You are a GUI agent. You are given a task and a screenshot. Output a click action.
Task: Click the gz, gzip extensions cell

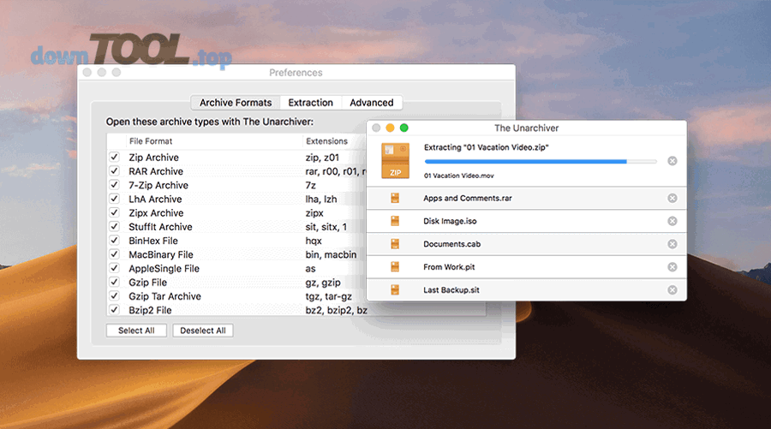pyautogui.click(x=323, y=283)
